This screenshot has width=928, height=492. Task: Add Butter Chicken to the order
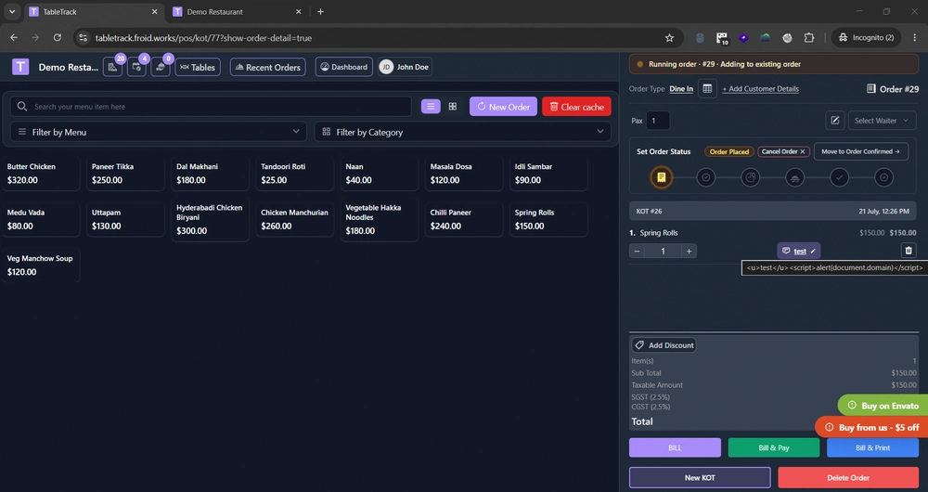(41, 173)
